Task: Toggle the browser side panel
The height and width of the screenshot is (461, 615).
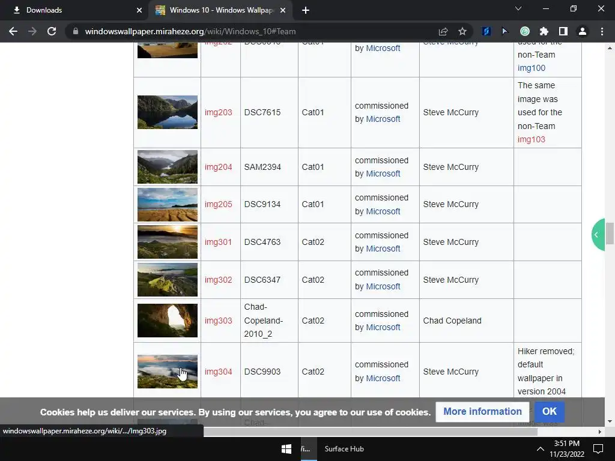Action: point(563,31)
